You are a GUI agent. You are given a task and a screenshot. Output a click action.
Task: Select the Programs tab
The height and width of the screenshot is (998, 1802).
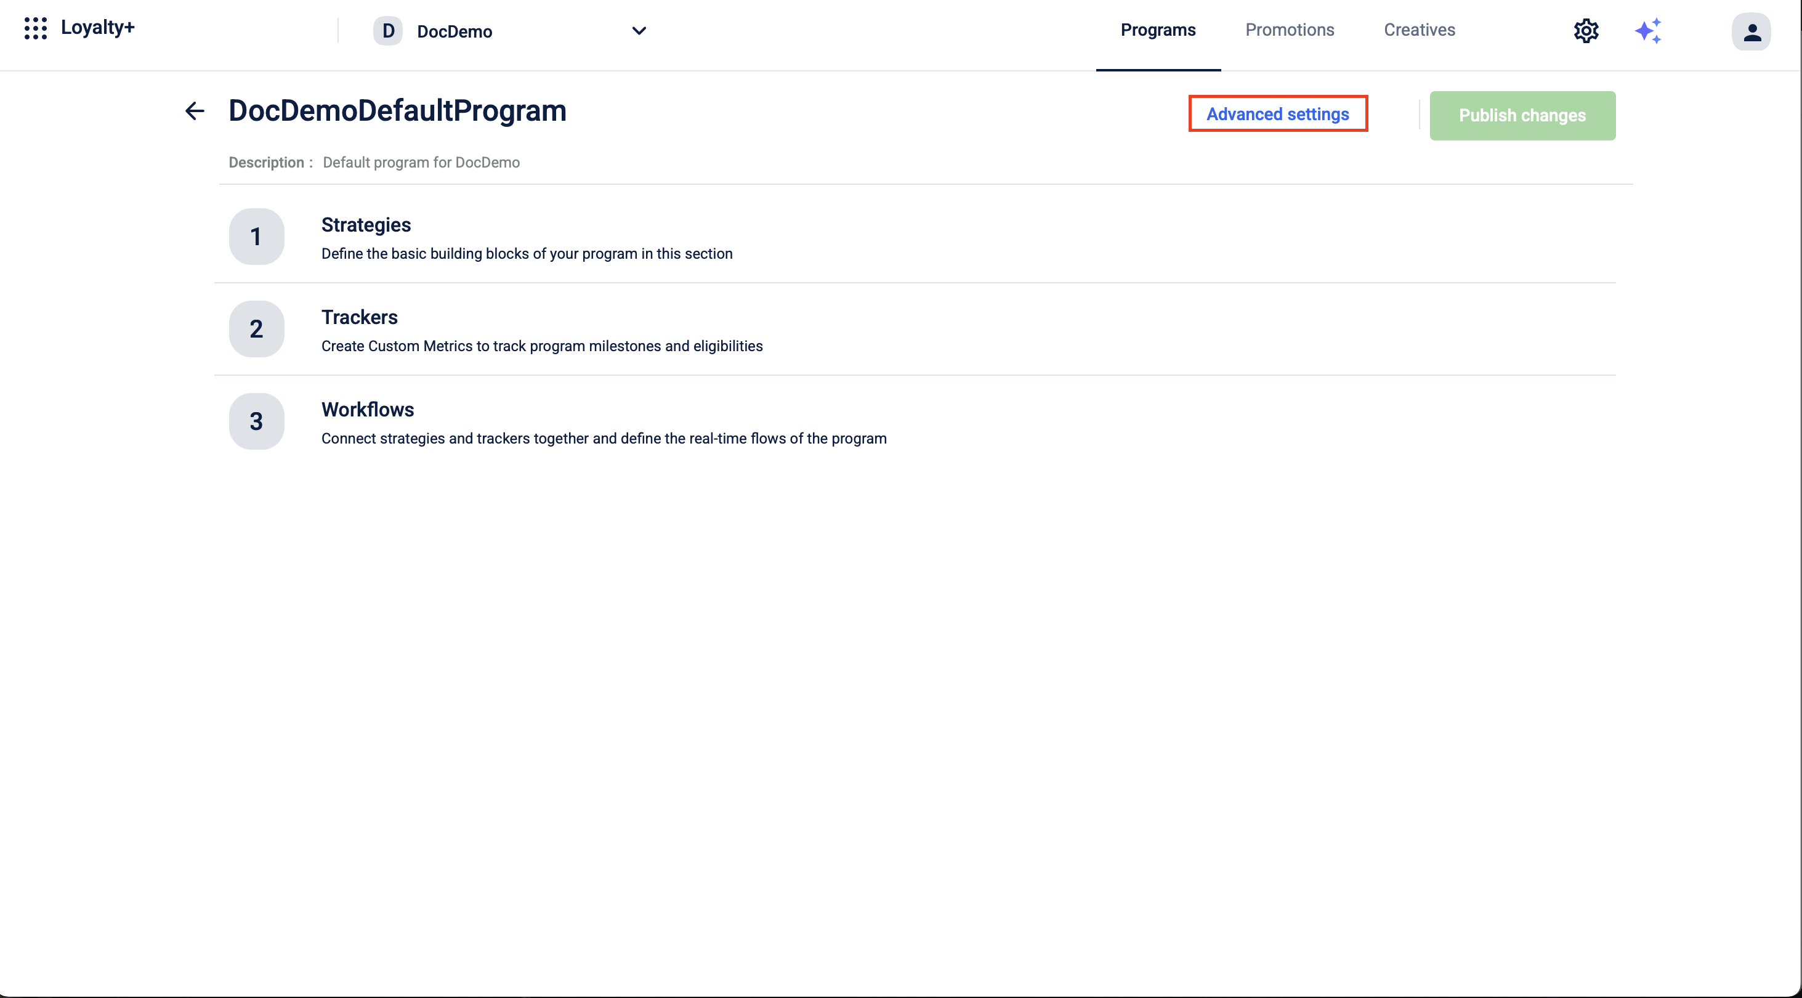pos(1158,30)
